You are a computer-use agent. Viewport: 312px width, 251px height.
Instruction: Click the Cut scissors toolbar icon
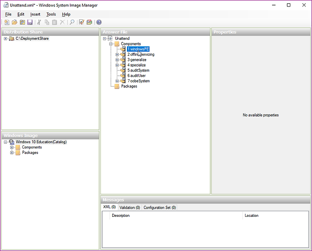tap(39, 22)
